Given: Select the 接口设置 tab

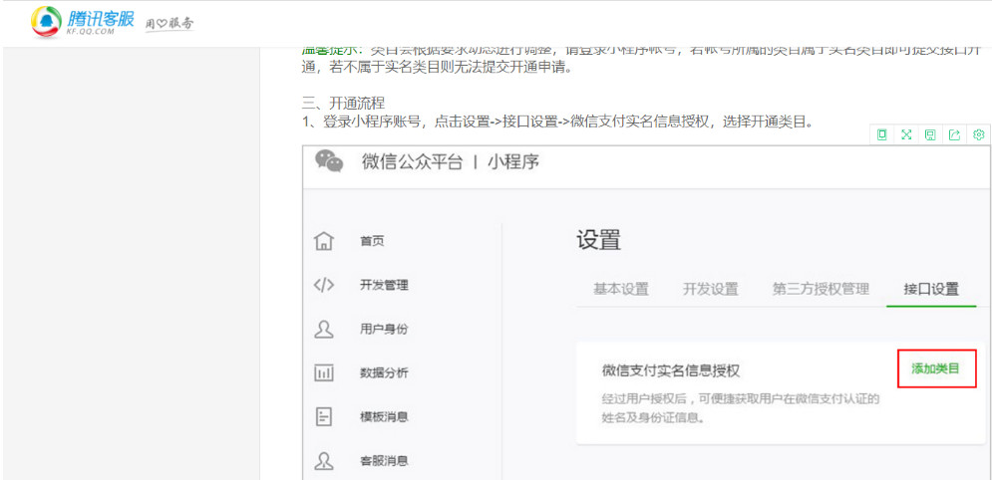Looking at the screenshot, I should click(x=931, y=289).
